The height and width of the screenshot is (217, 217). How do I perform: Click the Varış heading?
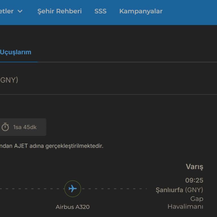pyautogui.click(x=194, y=167)
